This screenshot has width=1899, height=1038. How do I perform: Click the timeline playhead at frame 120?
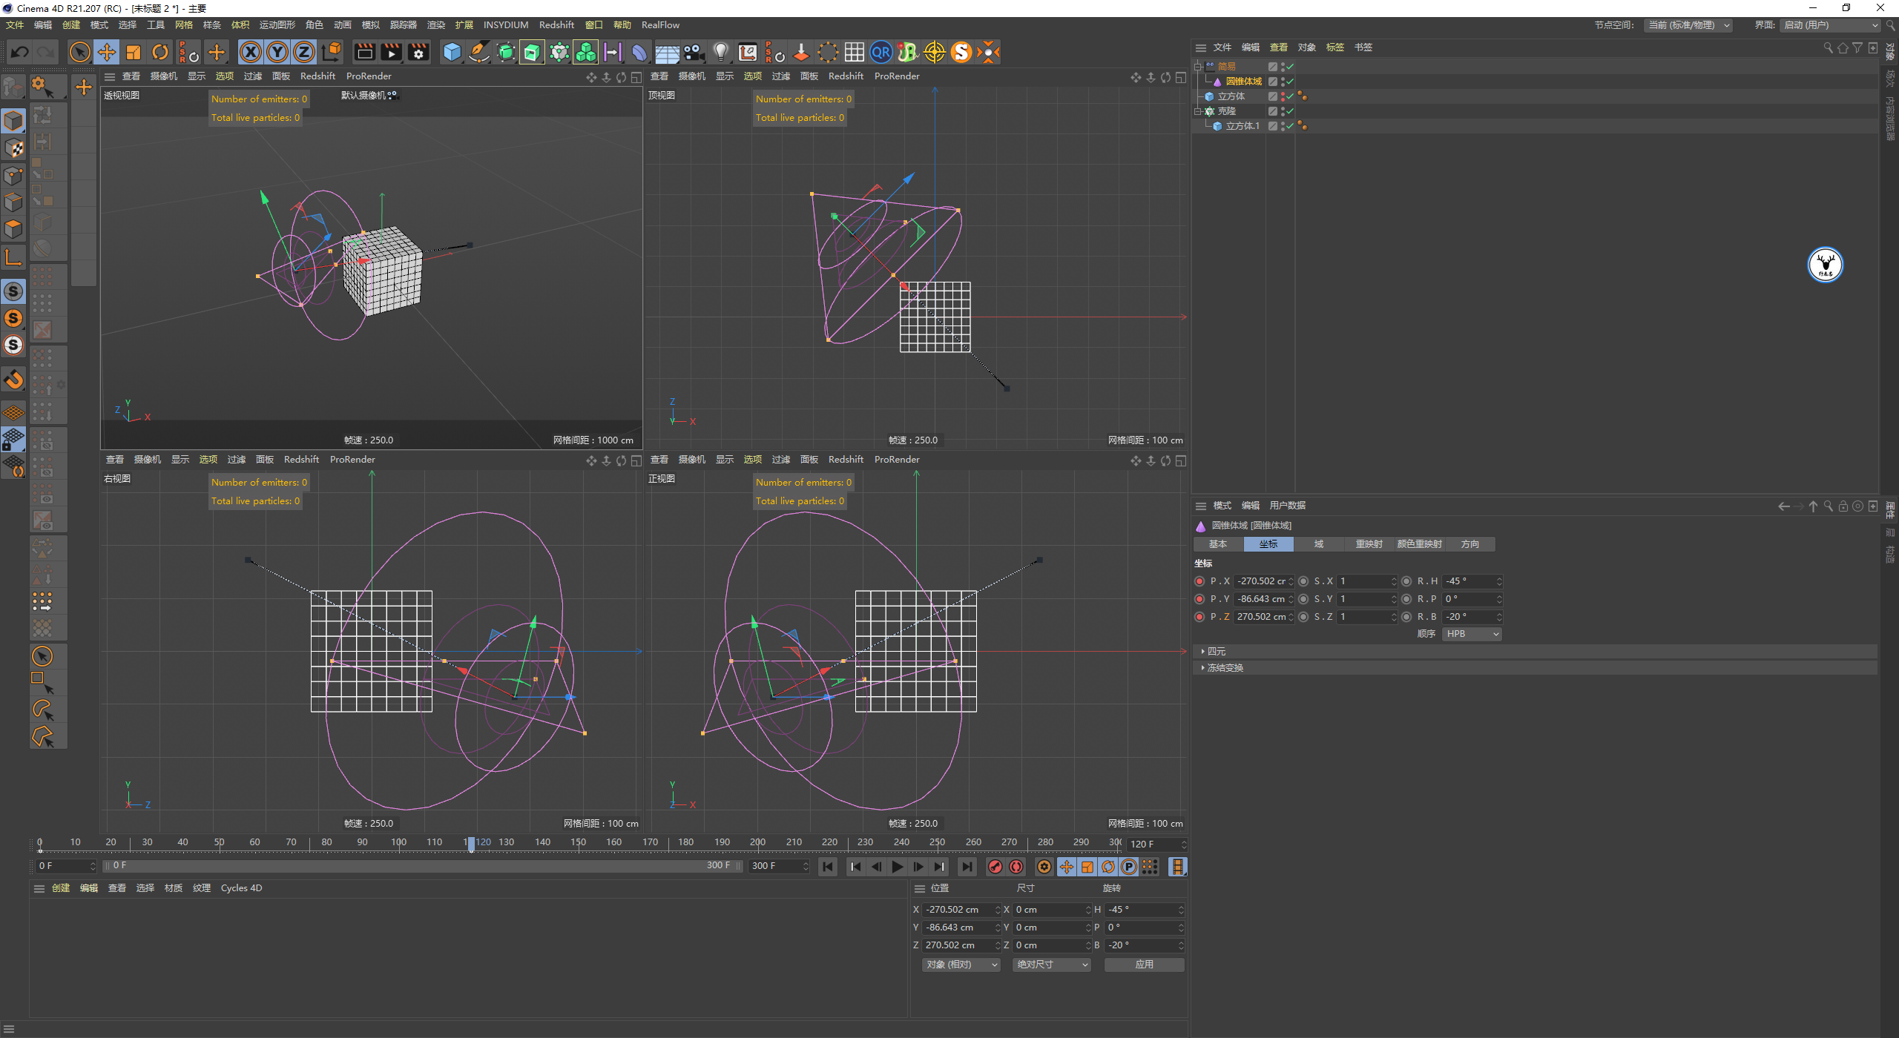point(471,844)
